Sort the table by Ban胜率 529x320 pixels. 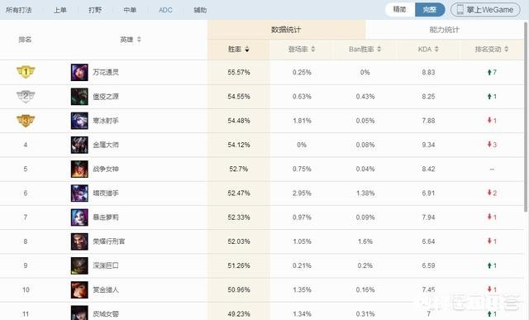pyautogui.click(x=365, y=50)
